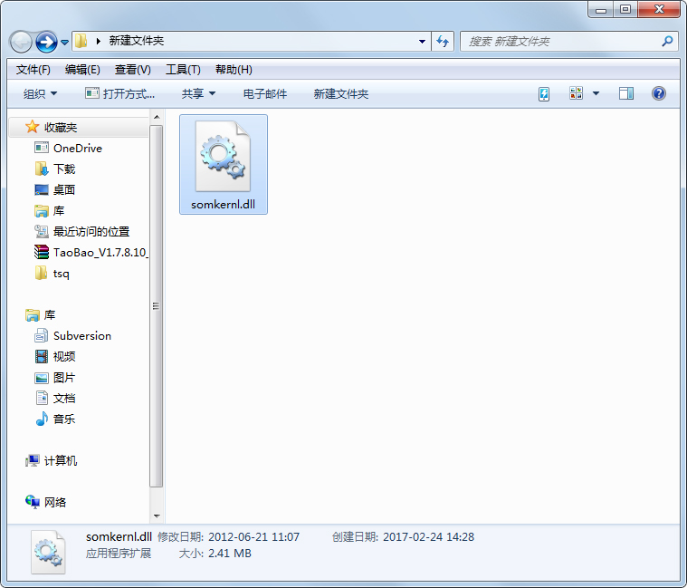Click the folder icon in address bar
Viewport: 687px width, 588px height.
pos(81,41)
